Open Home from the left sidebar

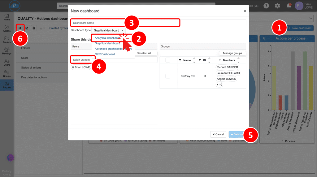(x=7, y=17)
